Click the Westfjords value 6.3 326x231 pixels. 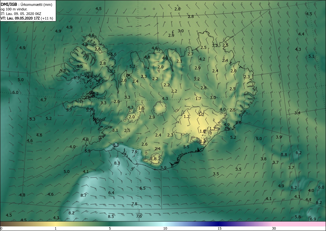pyautogui.click(x=77, y=78)
